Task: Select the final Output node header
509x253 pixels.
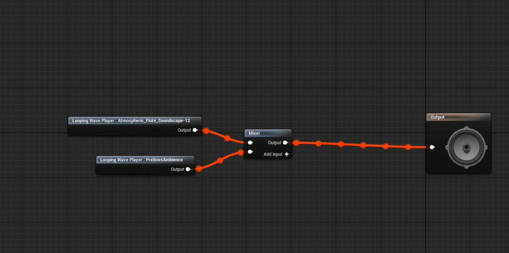Action: [x=458, y=117]
